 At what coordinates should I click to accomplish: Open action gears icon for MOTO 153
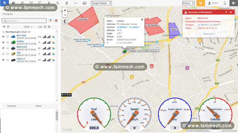53,48
